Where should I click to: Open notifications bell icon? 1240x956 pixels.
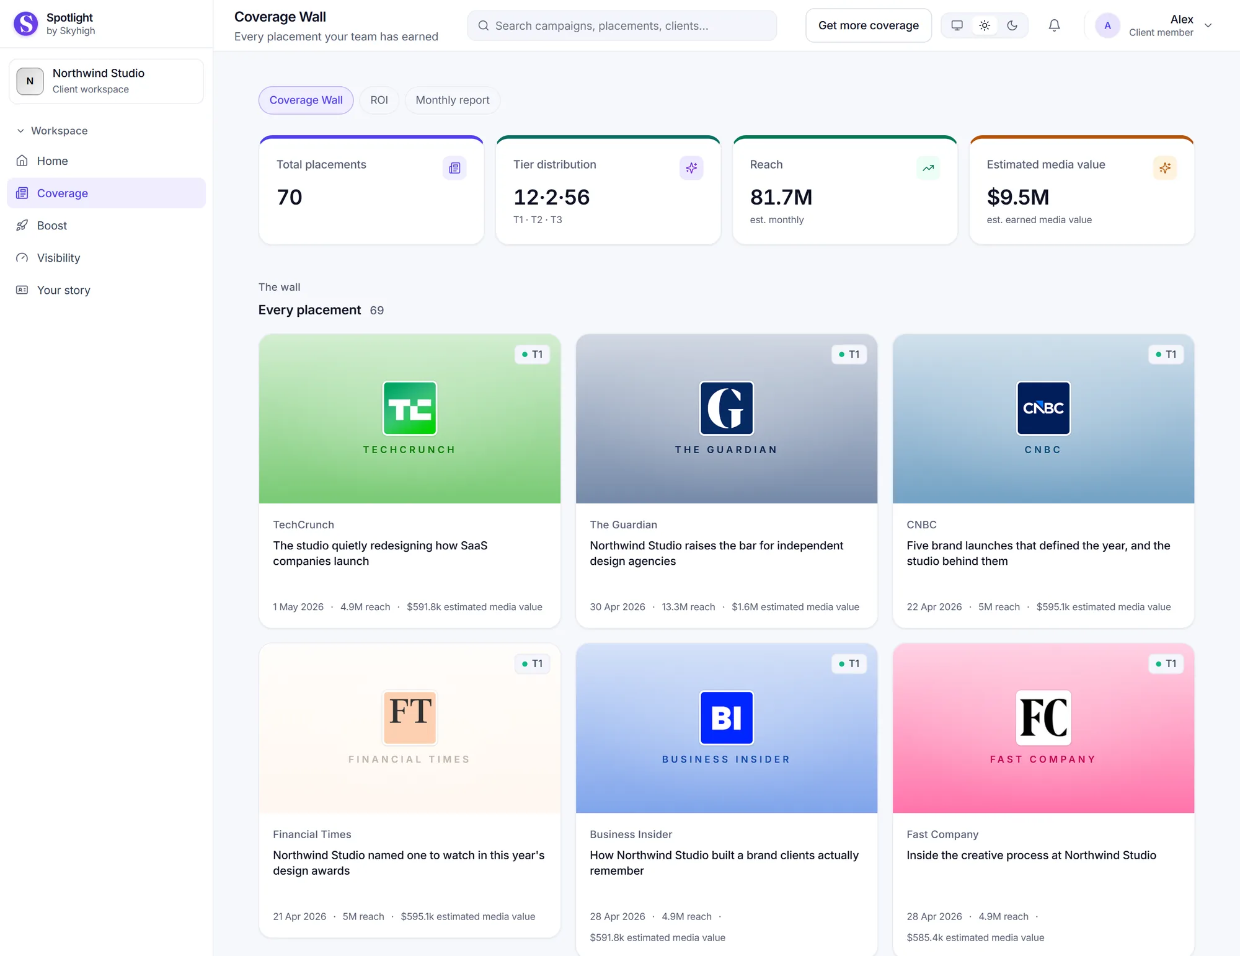tap(1054, 25)
